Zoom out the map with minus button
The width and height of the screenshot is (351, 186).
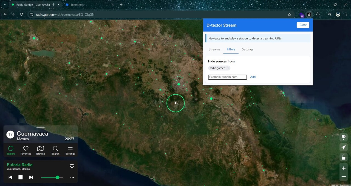click(344, 177)
